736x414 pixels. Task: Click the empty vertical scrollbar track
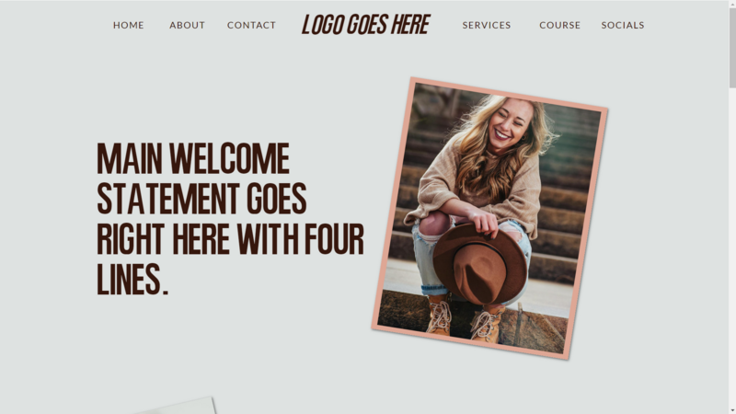732,247
